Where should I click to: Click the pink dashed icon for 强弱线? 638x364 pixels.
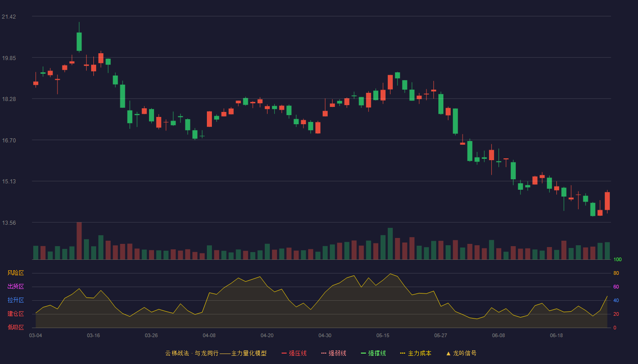click(324, 353)
